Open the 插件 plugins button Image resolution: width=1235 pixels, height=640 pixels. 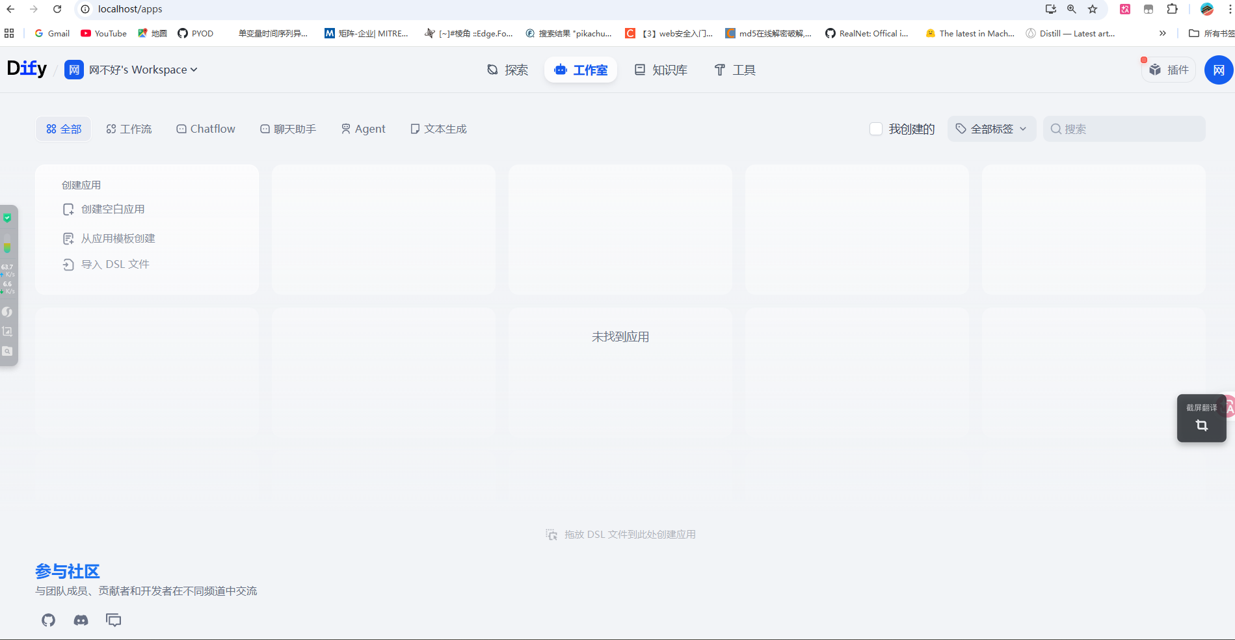click(1169, 70)
